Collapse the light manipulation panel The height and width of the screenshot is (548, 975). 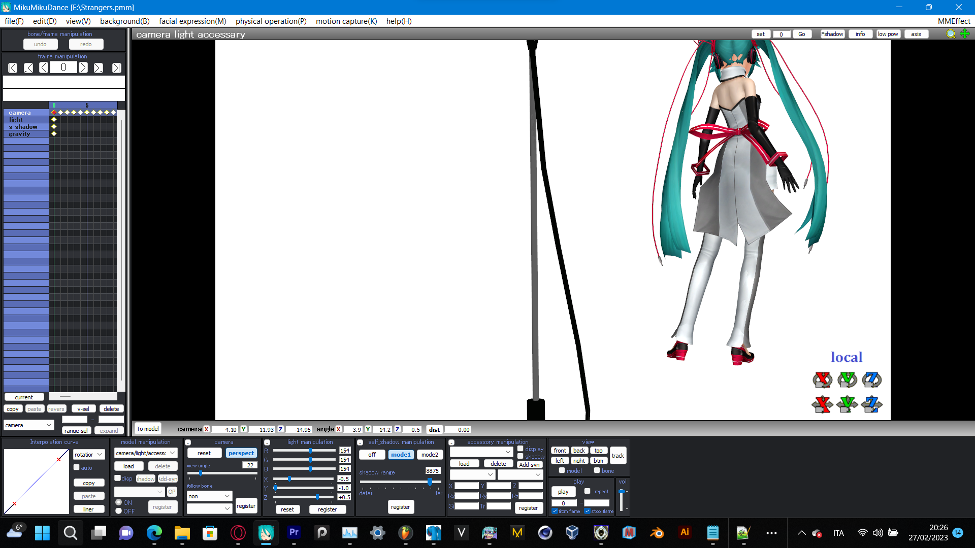pyautogui.click(x=267, y=442)
